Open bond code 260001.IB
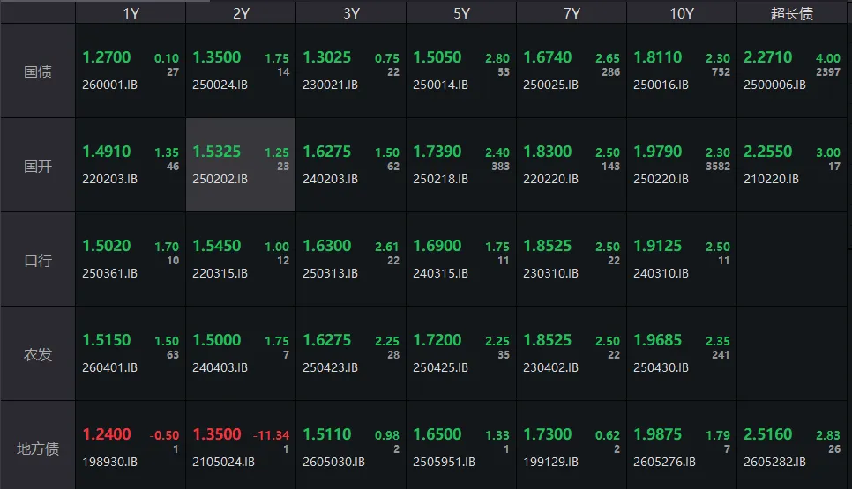This screenshot has width=852, height=489. coord(110,85)
